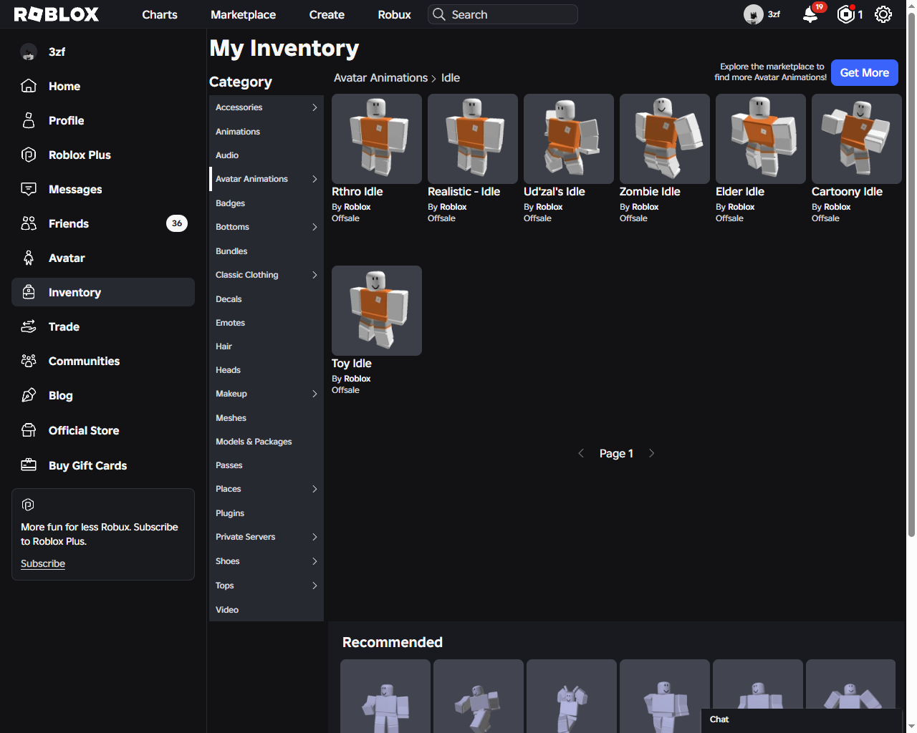This screenshot has height=733, width=917.
Task: Expand the Accessories category
Action: pyautogui.click(x=315, y=107)
